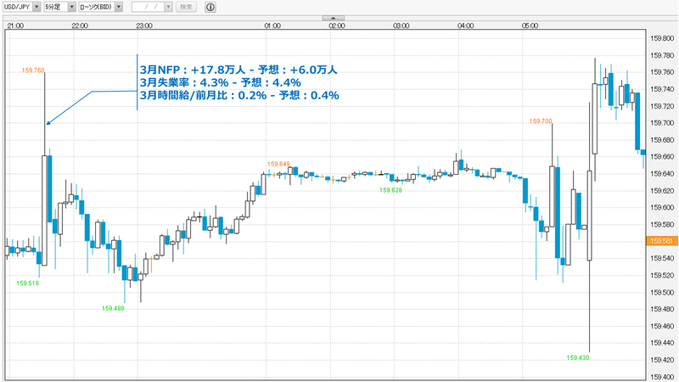Image resolution: width=679 pixels, height=382 pixels.
Task: Click the 23:00 time axis label
Action: (x=144, y=25)
